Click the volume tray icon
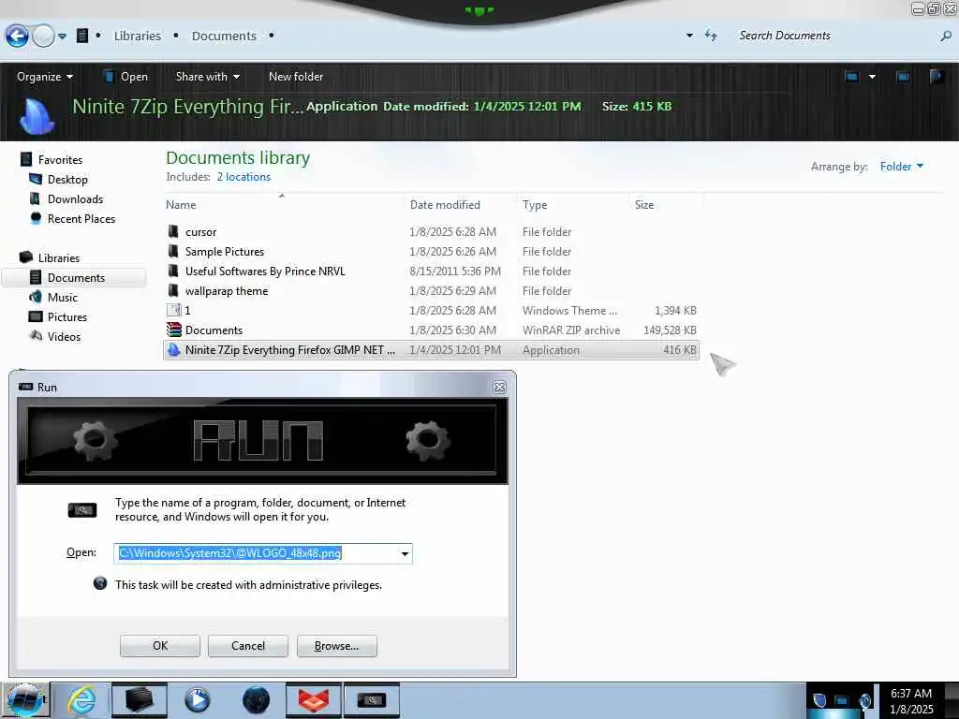959x719 pixels. (x=864, y=700)
